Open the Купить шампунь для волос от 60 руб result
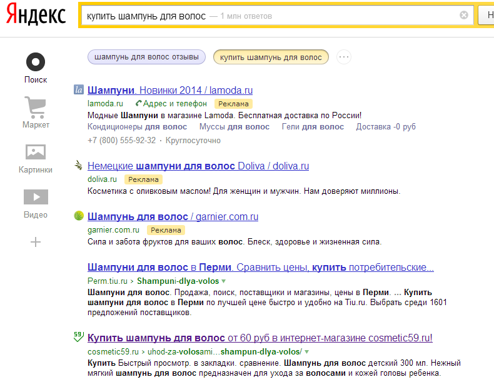The height and width of the screenshot is (387, 494). pyautogui.click(x=260, y=338)
